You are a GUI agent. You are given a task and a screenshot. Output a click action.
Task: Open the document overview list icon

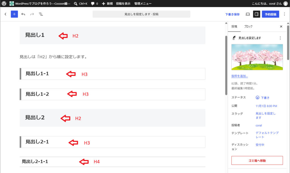pyautogui.click(x=41, y=14)
